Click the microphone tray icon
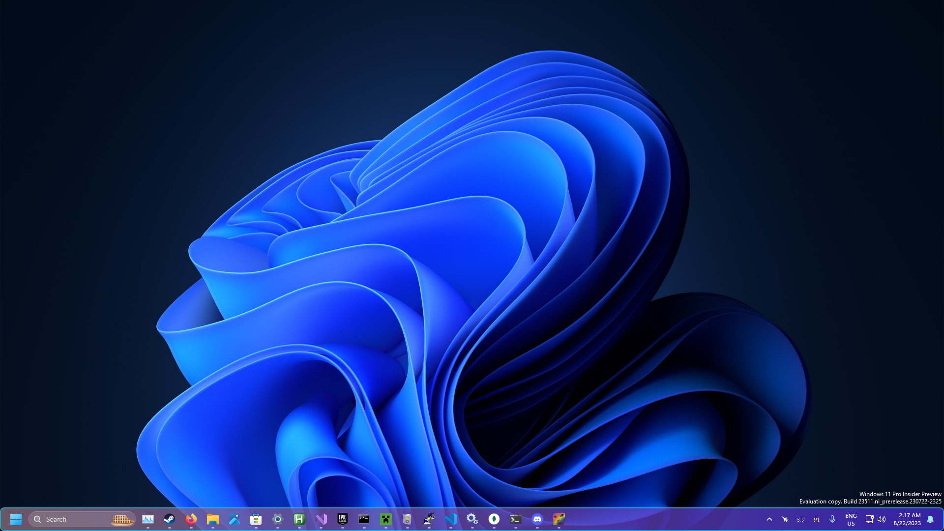 pos(832,519)
